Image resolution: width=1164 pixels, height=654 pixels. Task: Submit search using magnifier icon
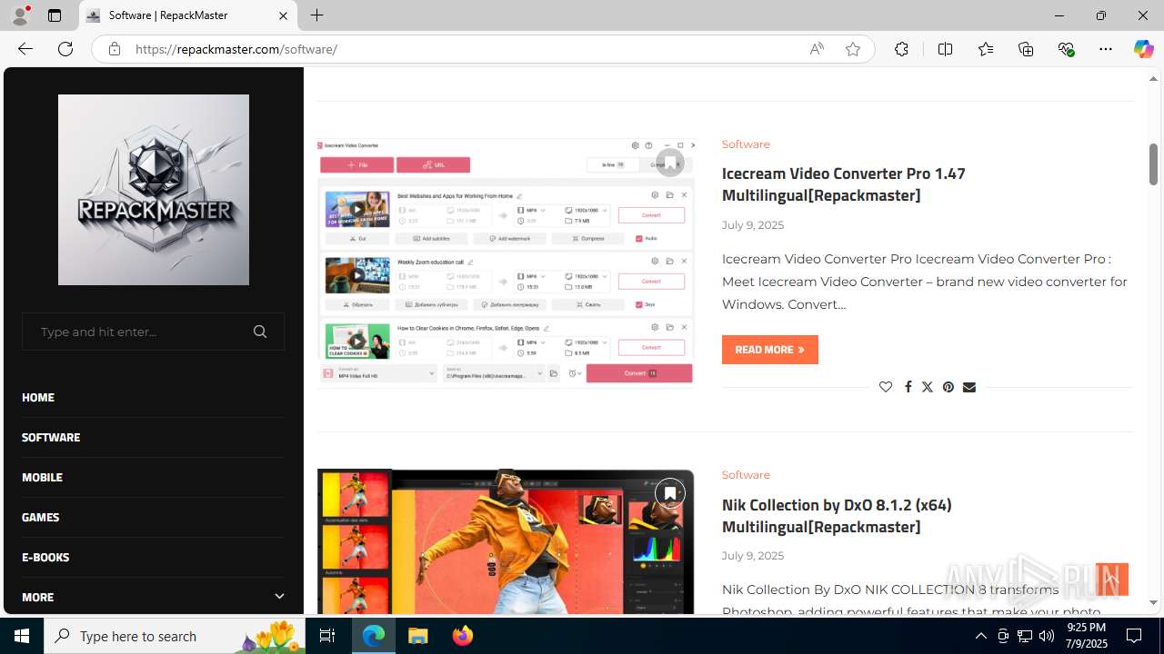[x=260, y=332]
